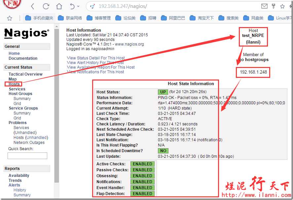Click sidebar scrollbar up arrow
The height and width of the screenshot is (200, 293).
56,26
